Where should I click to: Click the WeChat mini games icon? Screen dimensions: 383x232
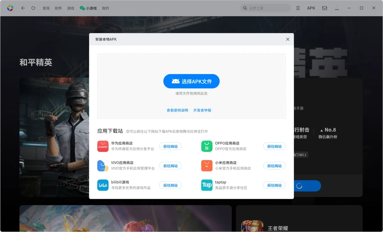82,8
